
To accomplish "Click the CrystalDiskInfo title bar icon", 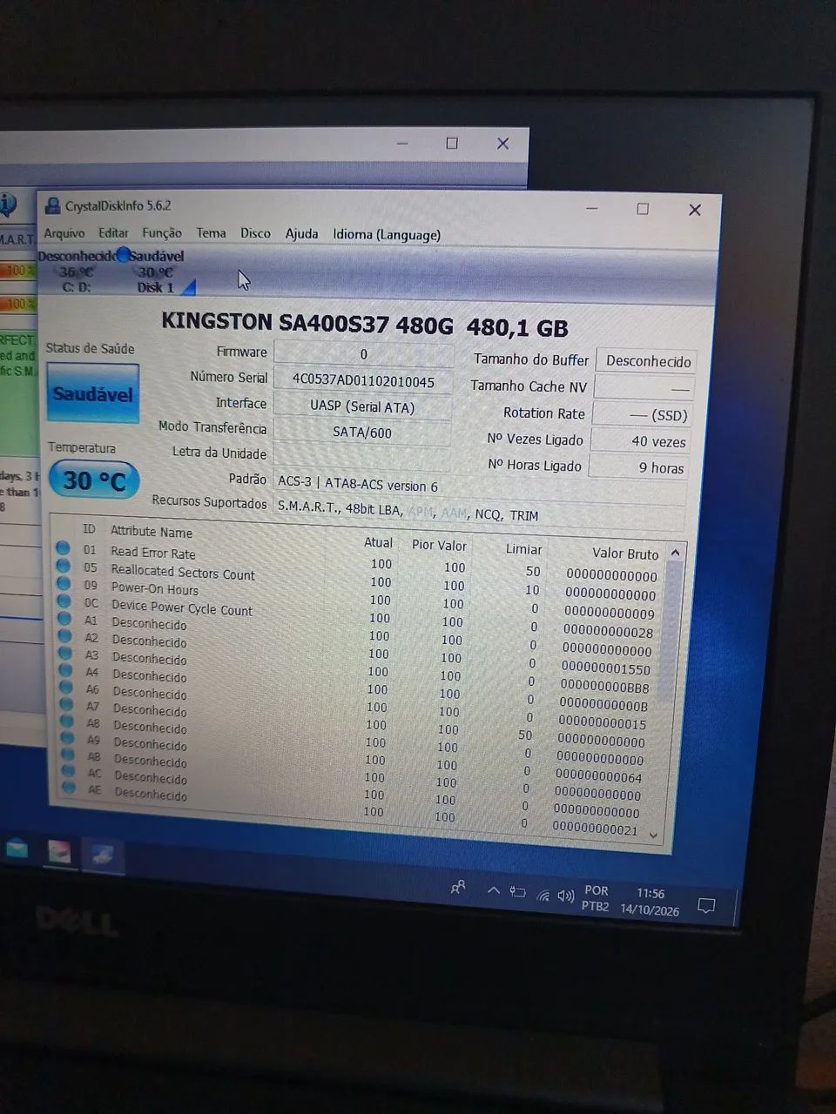I will click(53, 205).
